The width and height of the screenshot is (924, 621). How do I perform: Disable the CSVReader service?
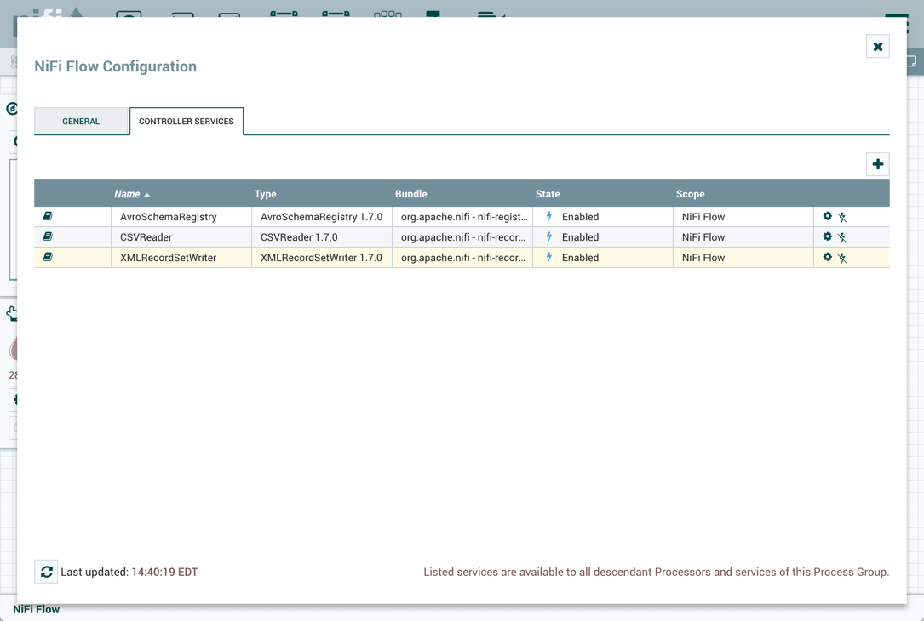[841, 236]
